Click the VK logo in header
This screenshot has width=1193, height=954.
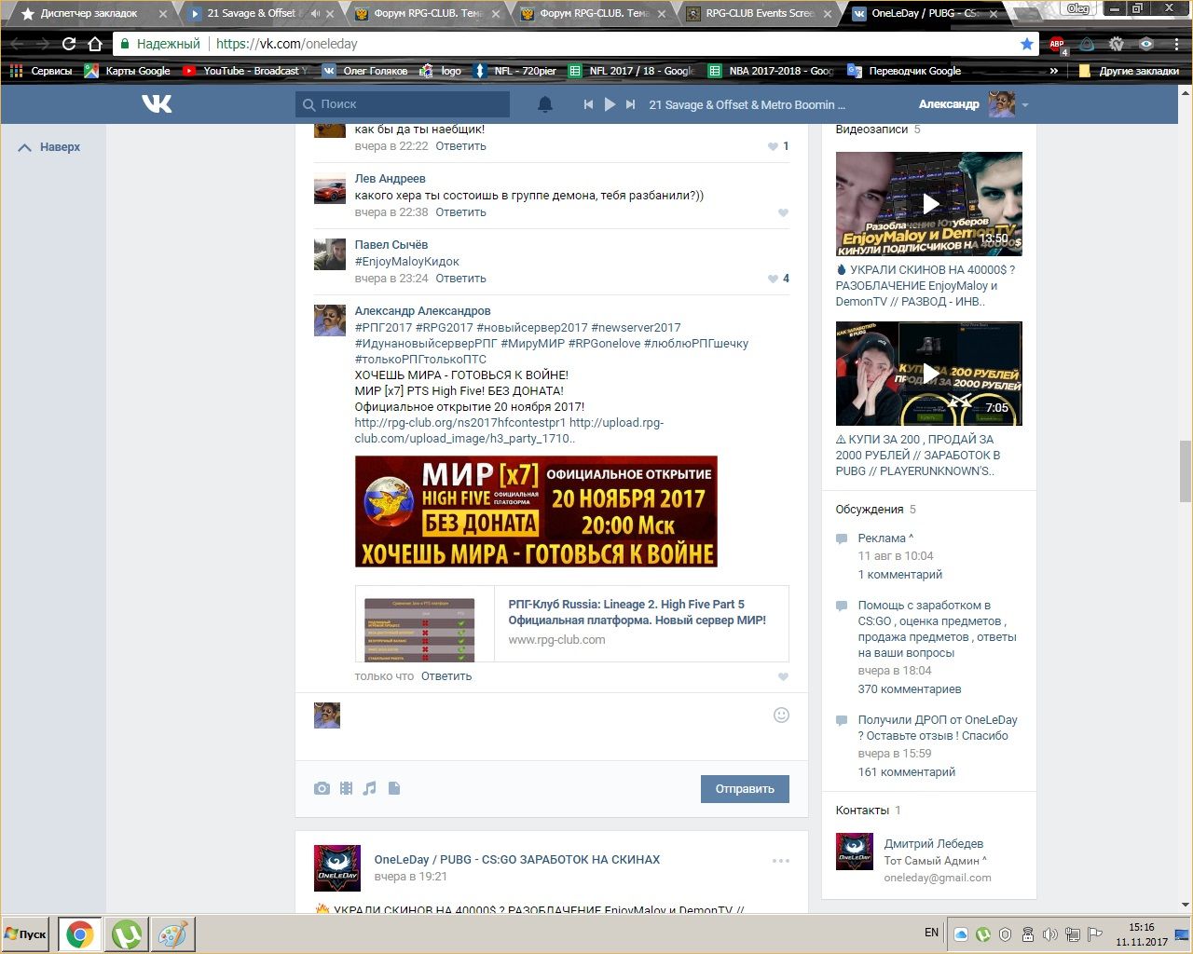tap(157, 103)
